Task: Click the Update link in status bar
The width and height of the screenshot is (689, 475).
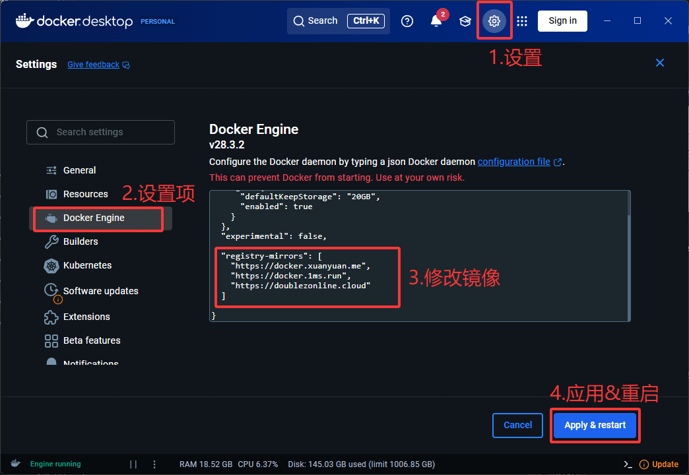Action: (x=665, y=464)
